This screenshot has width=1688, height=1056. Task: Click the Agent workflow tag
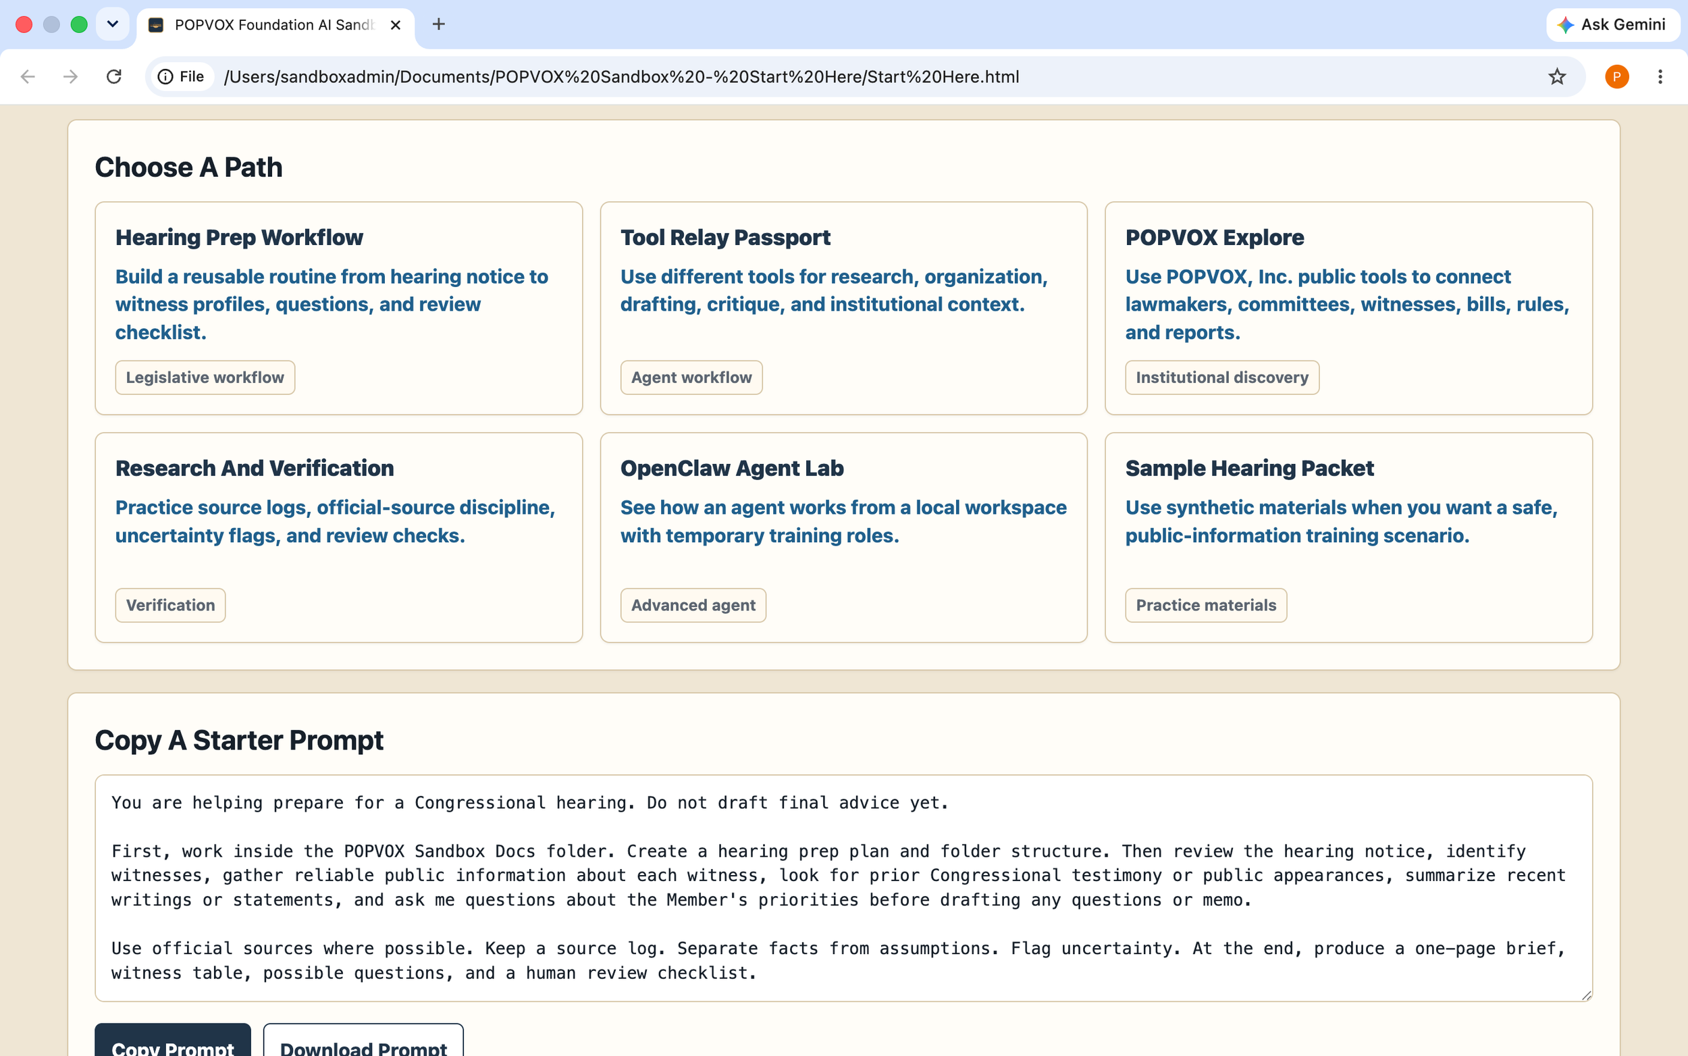coord(691,377)
